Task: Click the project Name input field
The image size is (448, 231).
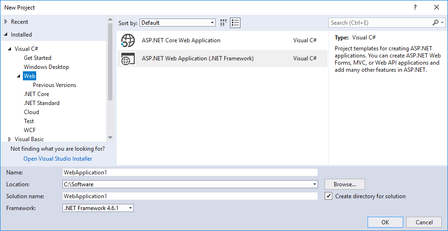Action: (x=190, y=172)
